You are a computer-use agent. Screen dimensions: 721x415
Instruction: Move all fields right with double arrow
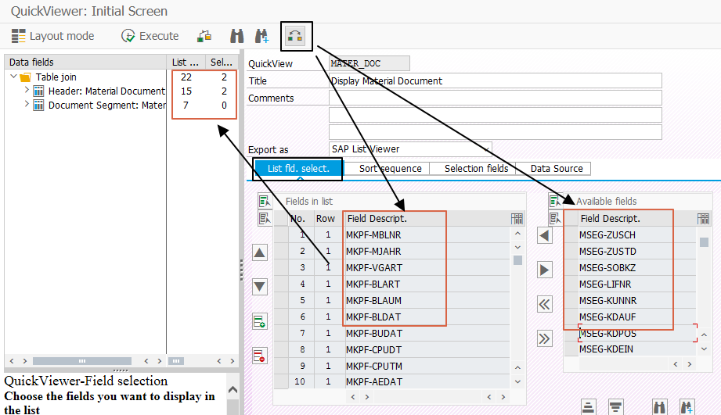[x=544, y=338]
